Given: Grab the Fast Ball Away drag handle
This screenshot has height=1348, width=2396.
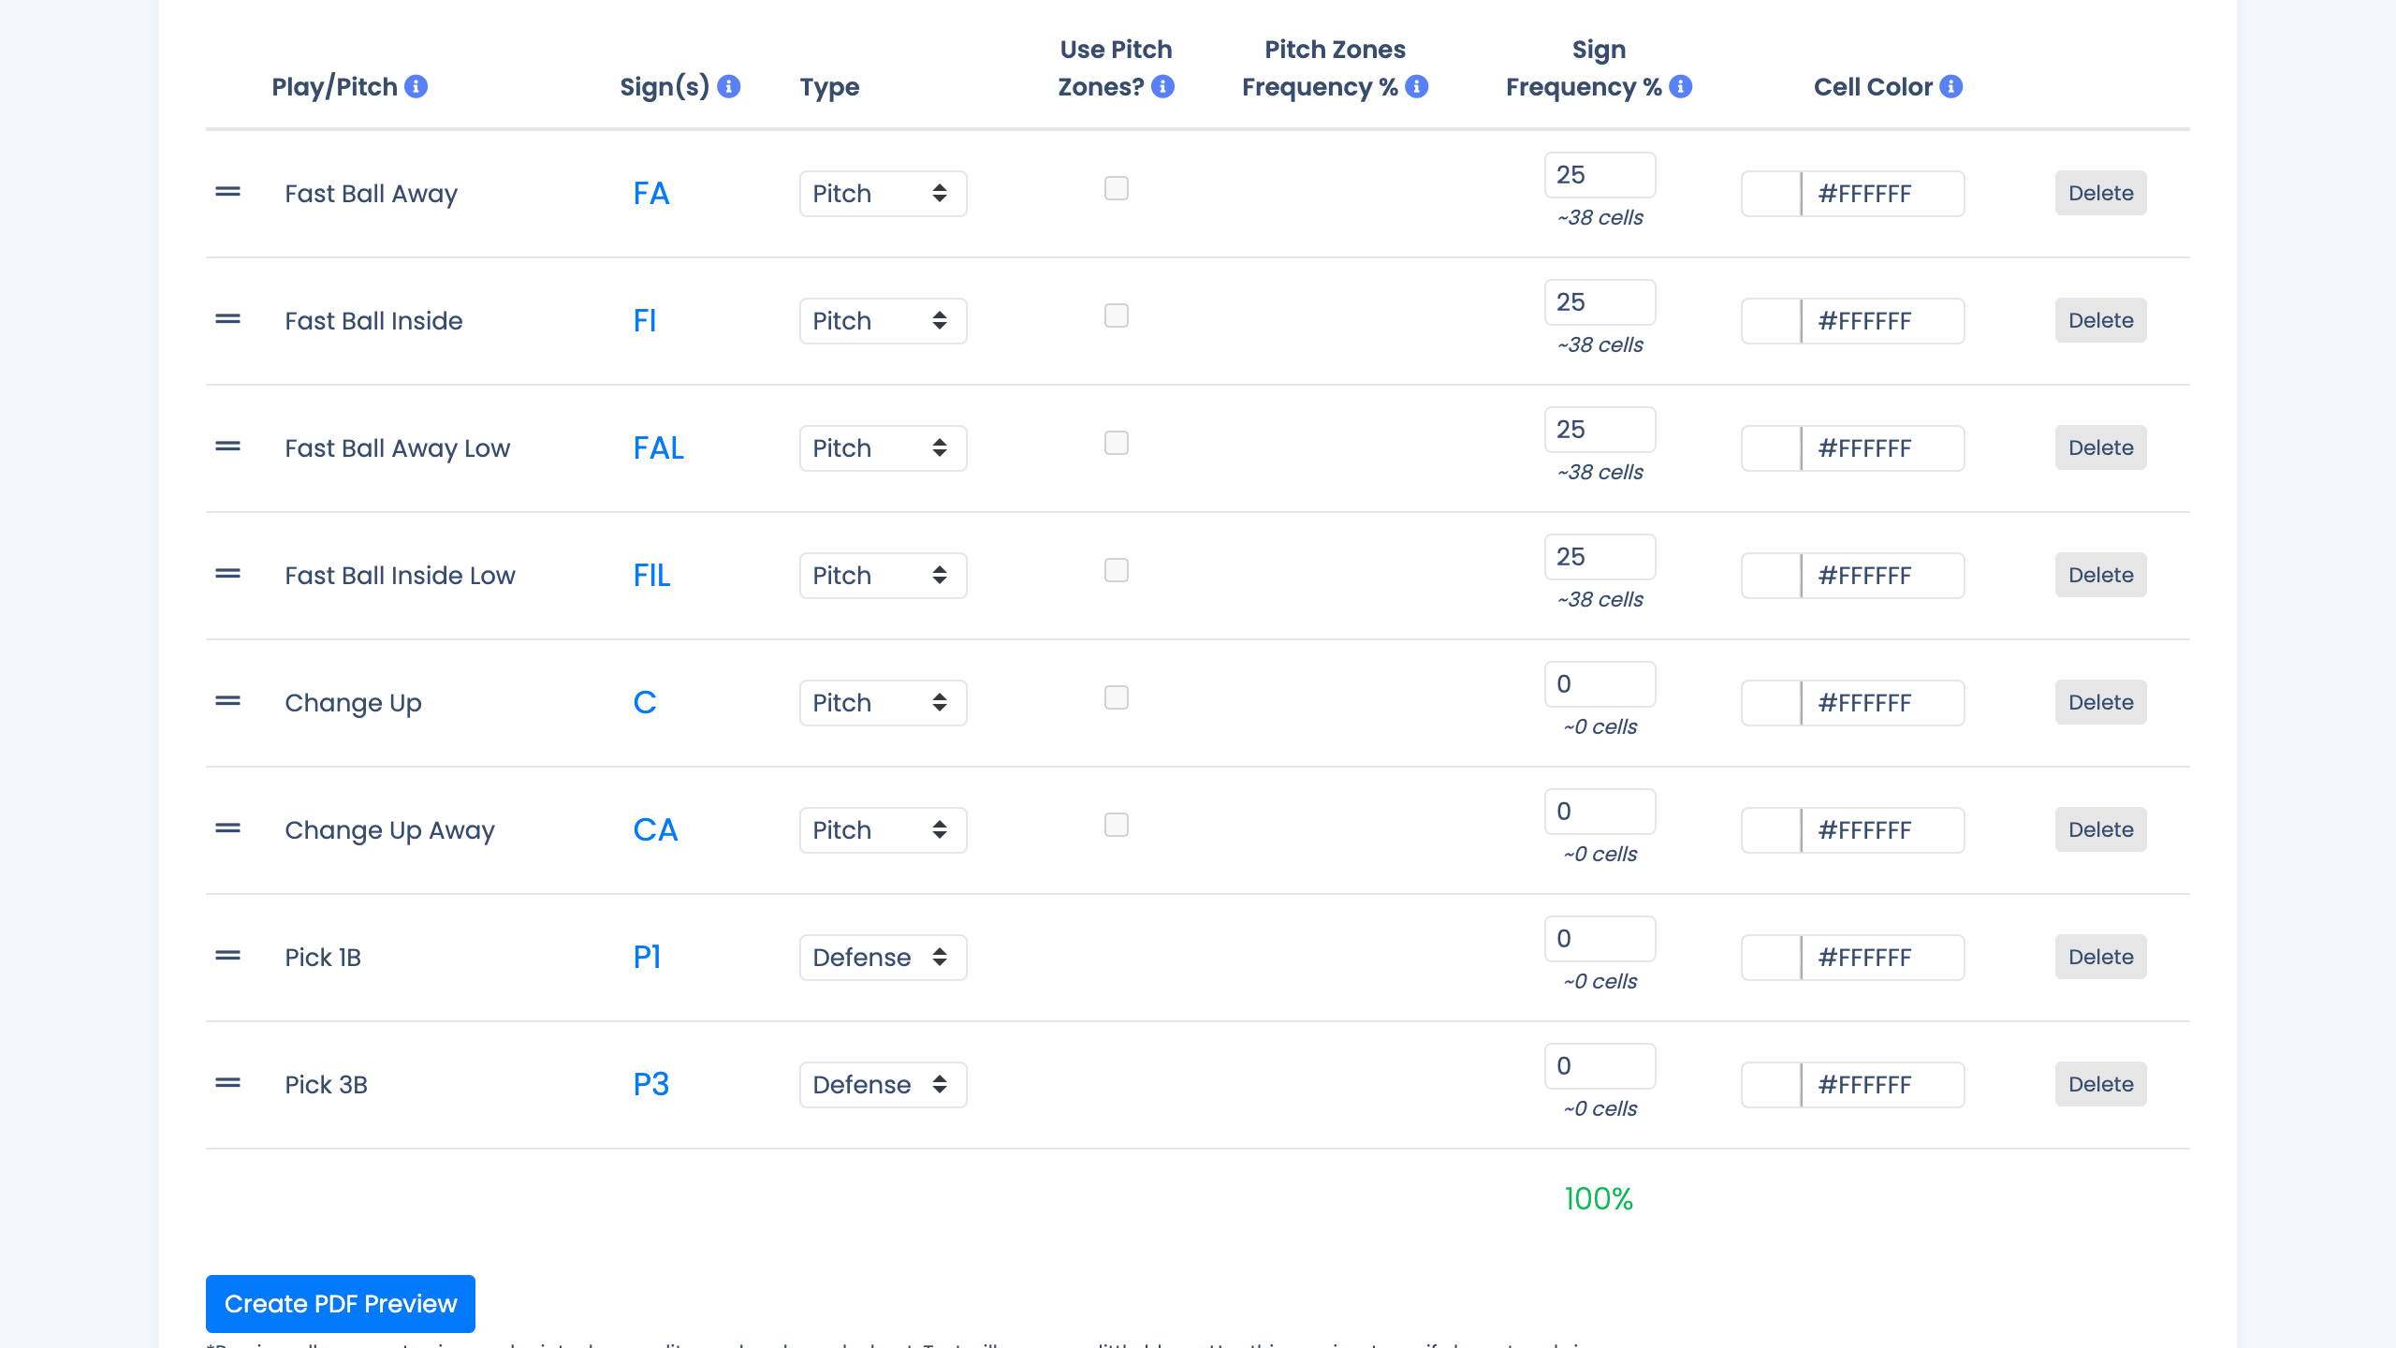Looking at the screenshot, I should tap(227, 193).
